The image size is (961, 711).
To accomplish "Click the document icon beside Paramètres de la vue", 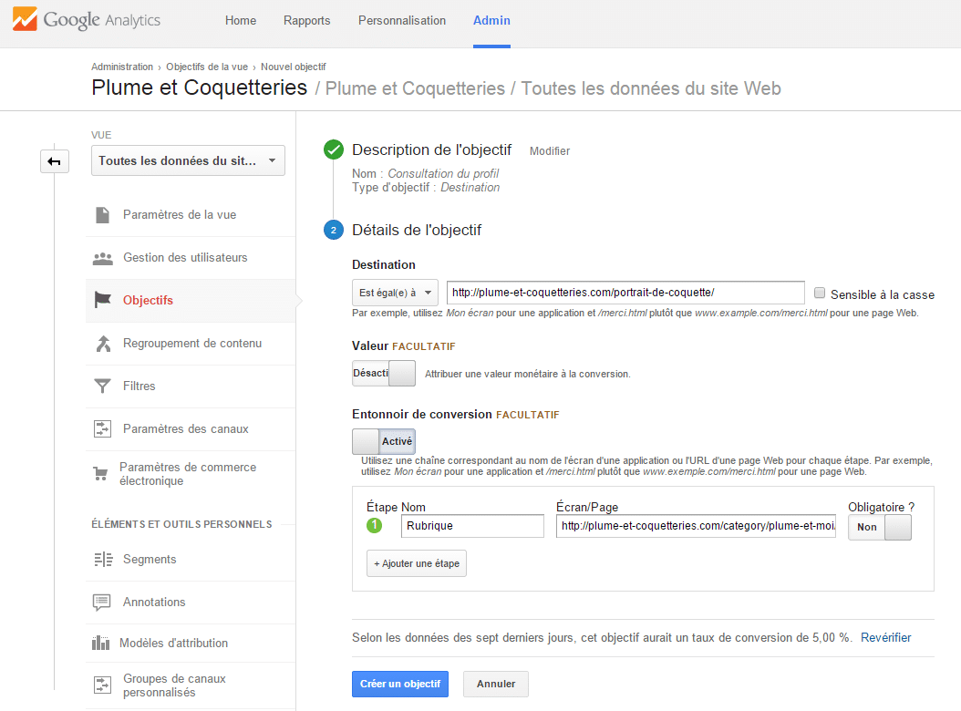I will 102,214.
